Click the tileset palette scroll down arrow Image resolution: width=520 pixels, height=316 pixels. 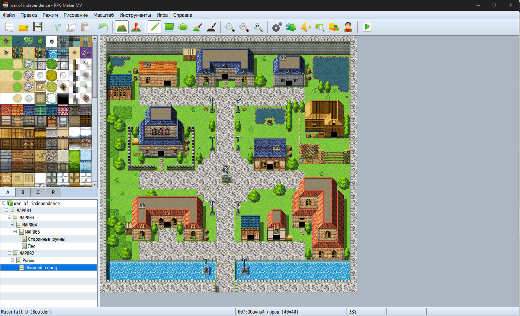click(x=95, y=184)
